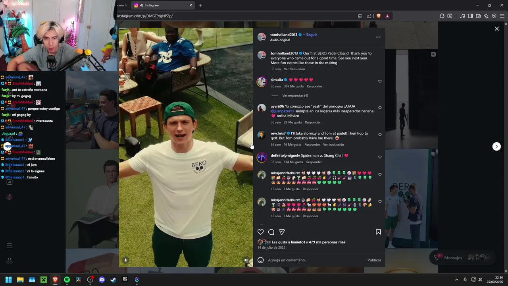Show tagged people icon on video
The width and height of the screenshot is (508, 286).
(125, 260)
